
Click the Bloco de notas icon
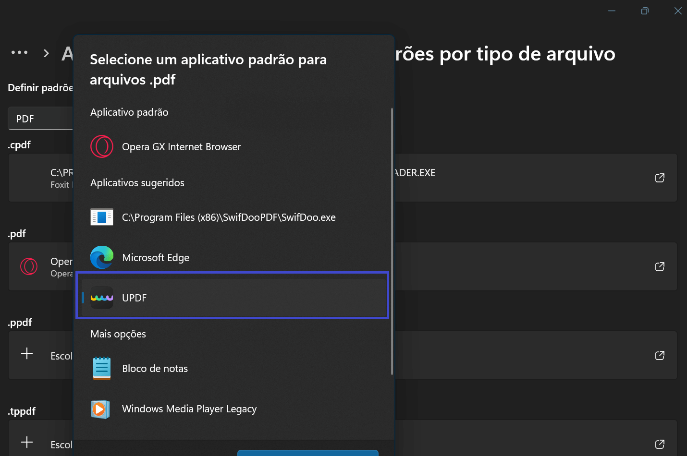102,368
